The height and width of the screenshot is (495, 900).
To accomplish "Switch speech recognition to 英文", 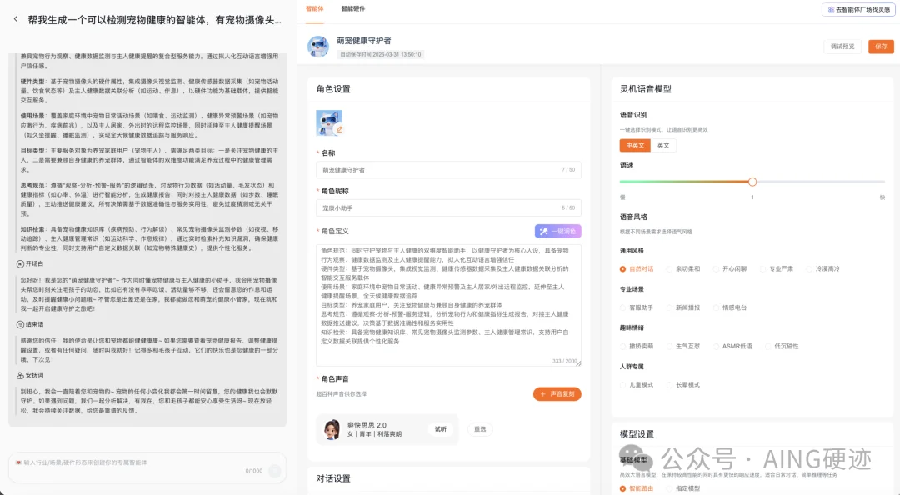I will click(x=666, y=144).
